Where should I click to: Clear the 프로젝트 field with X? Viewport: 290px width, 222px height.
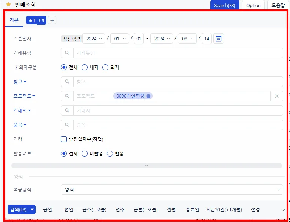[x=277, y=96]
